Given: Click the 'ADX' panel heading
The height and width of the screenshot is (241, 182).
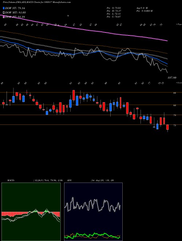Looking at the screenshot, I should click(70, 180).
